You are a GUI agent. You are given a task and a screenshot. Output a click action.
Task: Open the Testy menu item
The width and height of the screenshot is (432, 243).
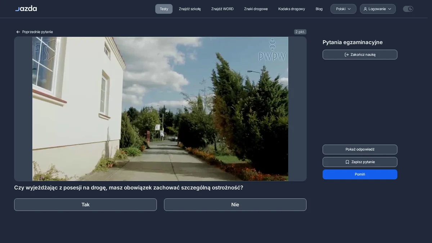pyautogui.click(x=164, y=9)
